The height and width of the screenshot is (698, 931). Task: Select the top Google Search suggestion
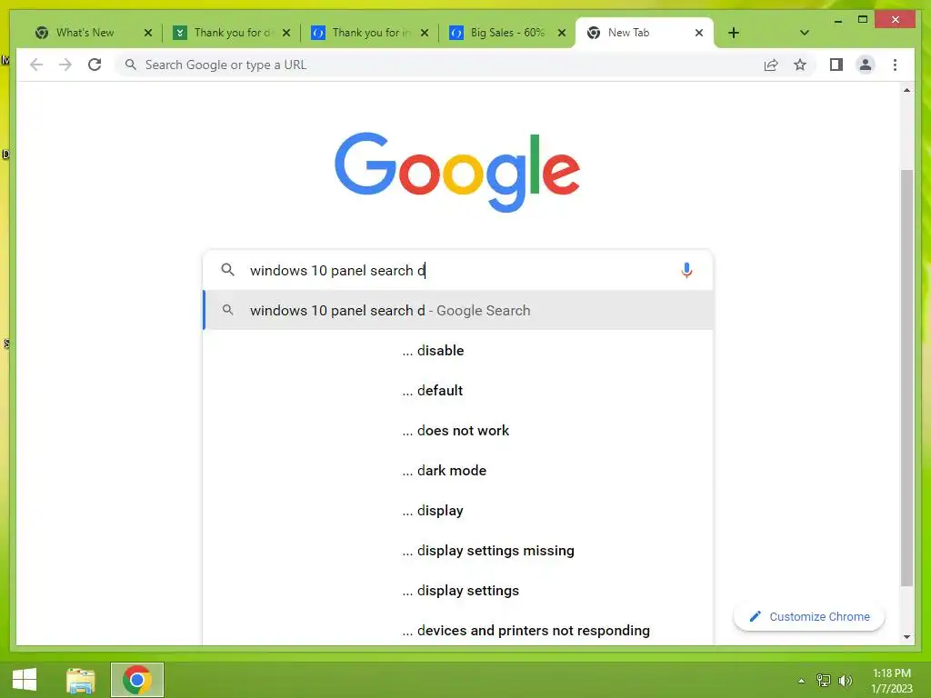point(458,311)
